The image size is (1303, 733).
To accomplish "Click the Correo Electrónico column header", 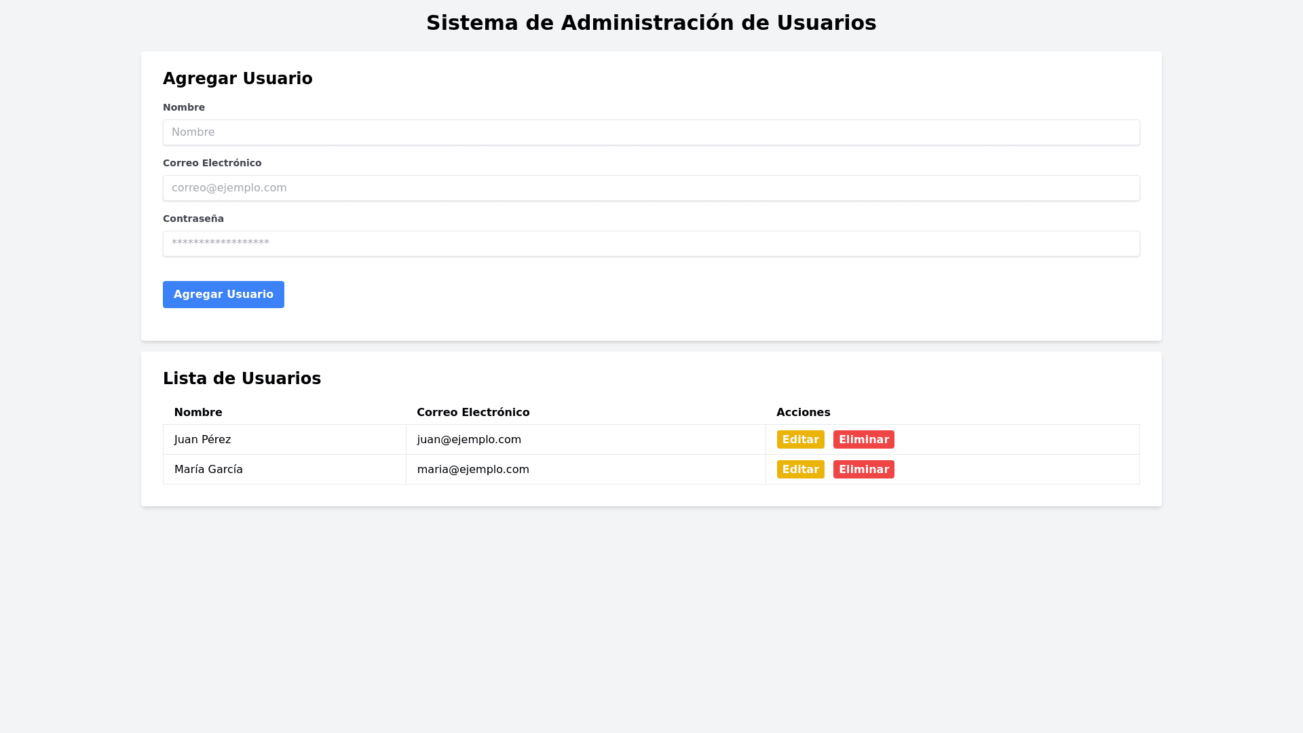I will [473, 413].
